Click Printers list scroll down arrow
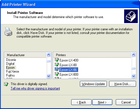 click(x=134, y=76)
